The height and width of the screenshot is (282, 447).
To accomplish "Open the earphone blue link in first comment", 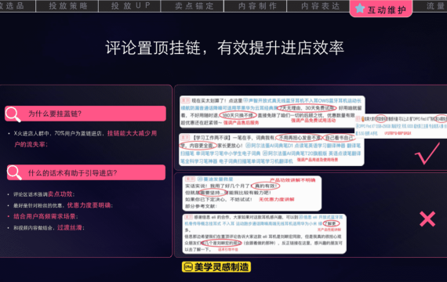I will 271,104.
